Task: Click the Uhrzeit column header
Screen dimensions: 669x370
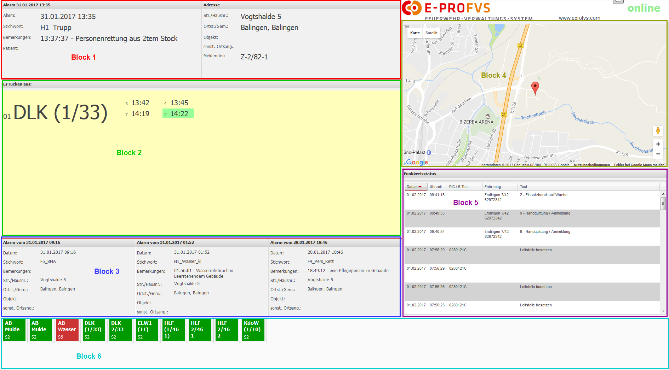Action: 435,187
